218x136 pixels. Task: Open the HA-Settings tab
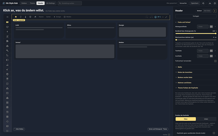pyautogui.click(x=51, y=3)
